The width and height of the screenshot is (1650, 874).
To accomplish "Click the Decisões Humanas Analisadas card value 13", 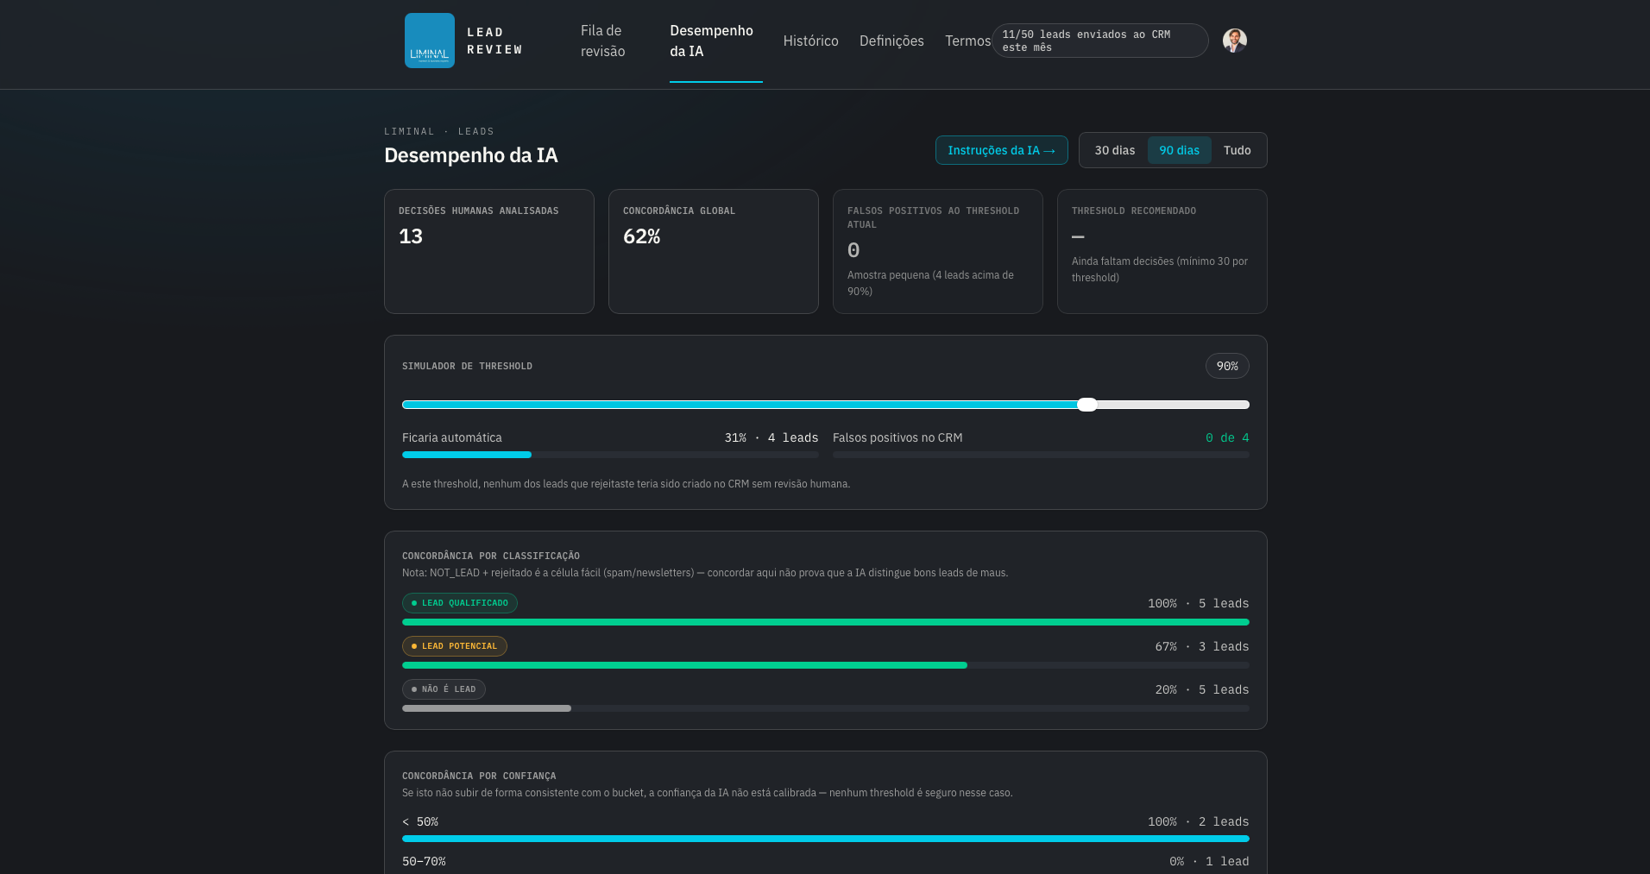I will coord(411,236).
